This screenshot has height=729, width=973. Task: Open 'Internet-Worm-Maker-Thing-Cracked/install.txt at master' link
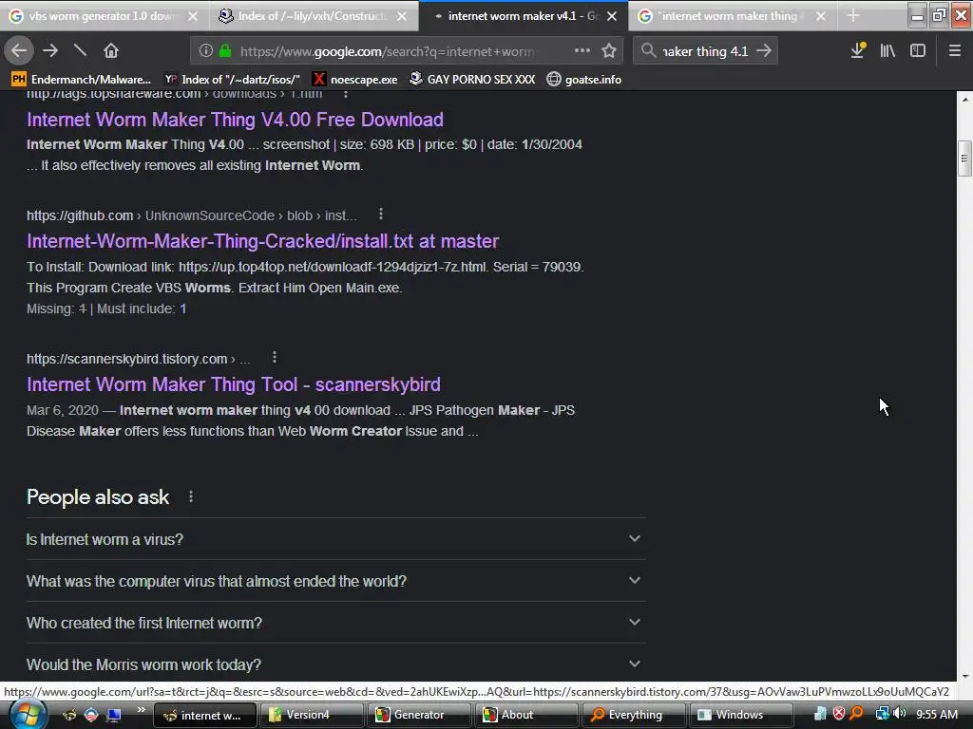point(262,241)
